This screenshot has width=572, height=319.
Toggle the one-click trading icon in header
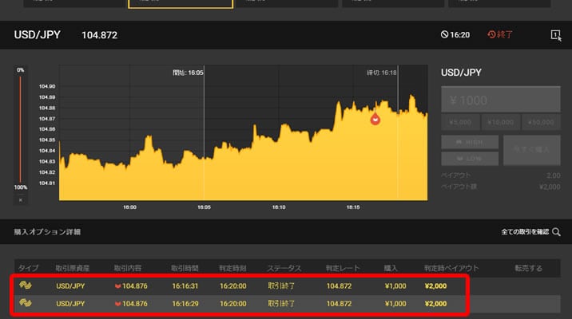(x=555, y=35)
